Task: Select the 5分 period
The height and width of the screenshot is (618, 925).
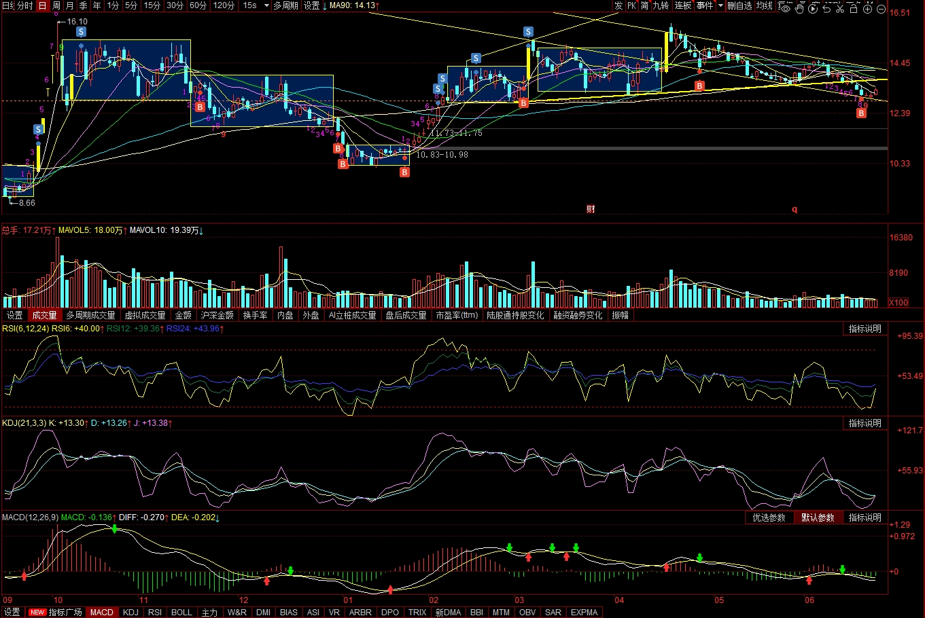Action: coord(130,5)
